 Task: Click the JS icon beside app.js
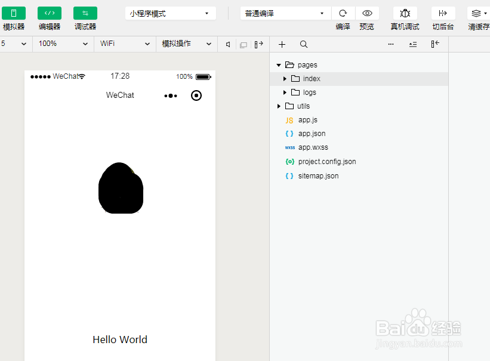[289, 121]
